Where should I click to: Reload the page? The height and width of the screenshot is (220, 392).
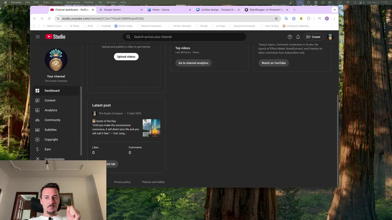49,19
